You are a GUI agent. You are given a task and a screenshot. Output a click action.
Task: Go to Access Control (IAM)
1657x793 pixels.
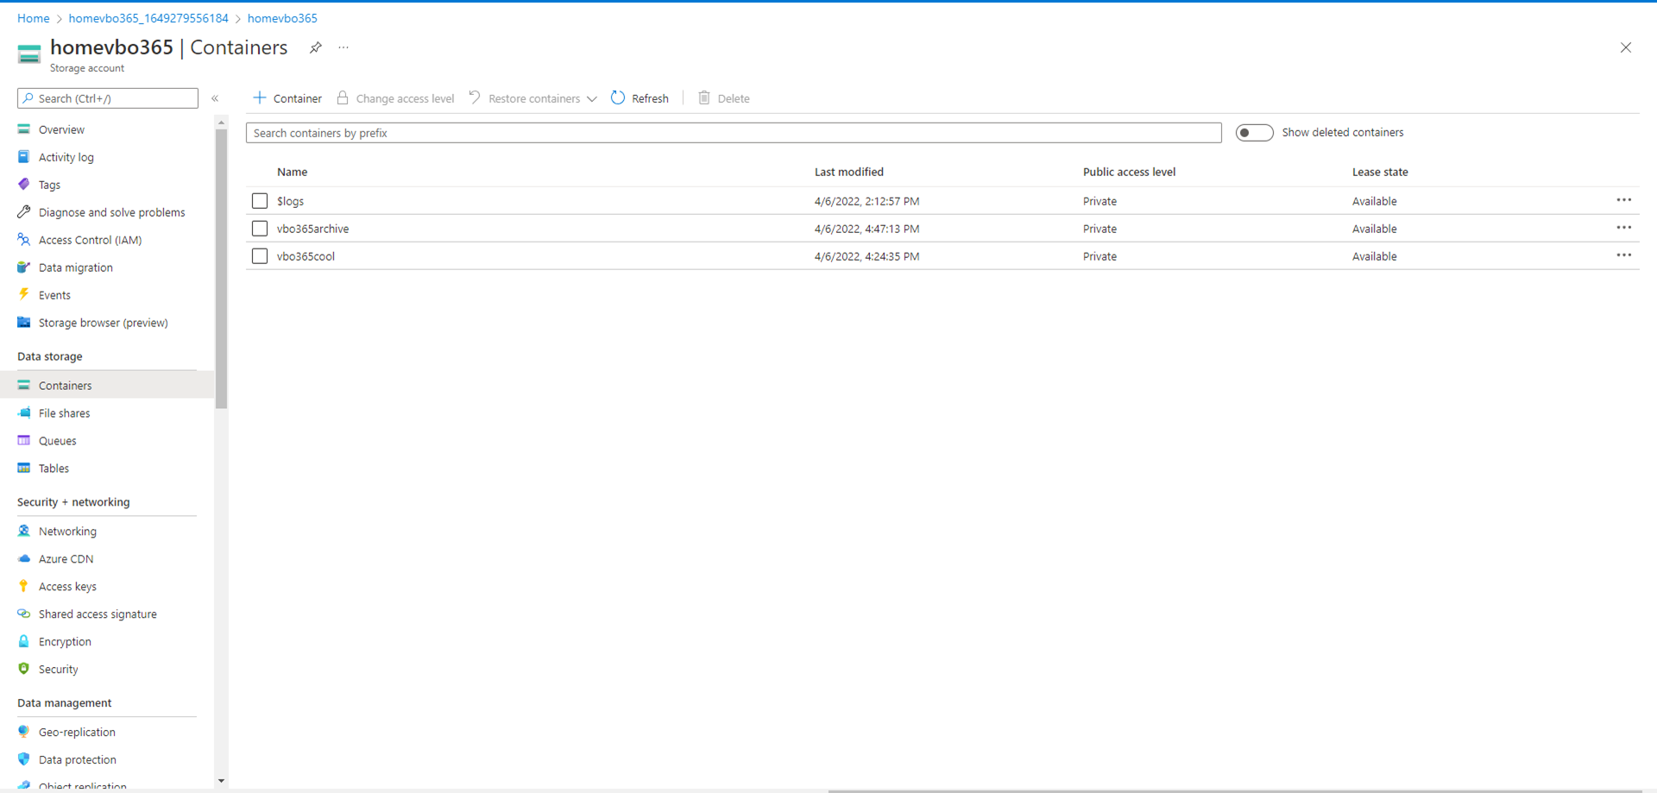[x=90, y=240]
